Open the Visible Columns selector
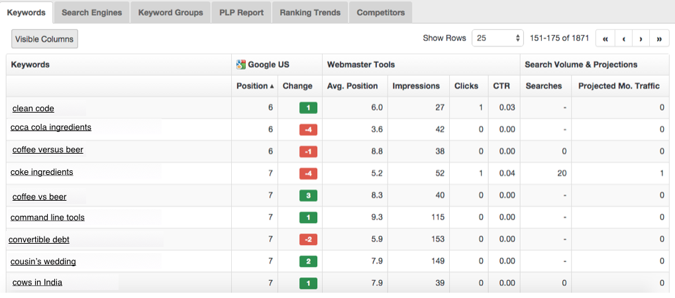 click(44, 39)
